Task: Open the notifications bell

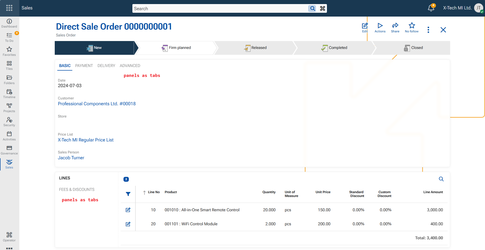Action: pos(431,8)
